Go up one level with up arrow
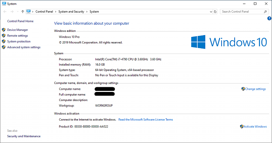272x143 pixels. [x=22, y=12]
